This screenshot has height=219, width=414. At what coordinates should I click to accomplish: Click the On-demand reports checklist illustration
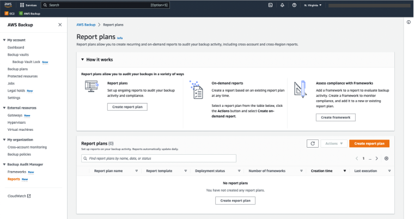pos(197,90)
